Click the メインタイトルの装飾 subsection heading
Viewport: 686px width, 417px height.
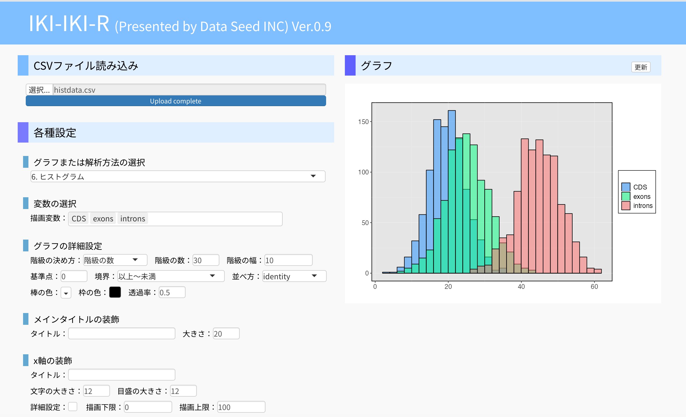coord(76,319)
